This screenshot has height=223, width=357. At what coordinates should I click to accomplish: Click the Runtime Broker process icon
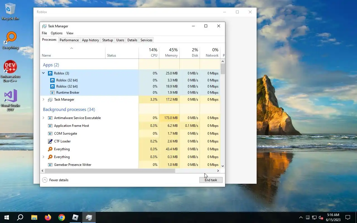52,93
